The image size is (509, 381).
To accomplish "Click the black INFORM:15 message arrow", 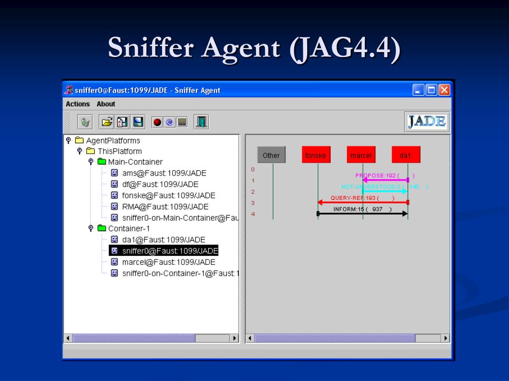I will [x=362, y=213].
